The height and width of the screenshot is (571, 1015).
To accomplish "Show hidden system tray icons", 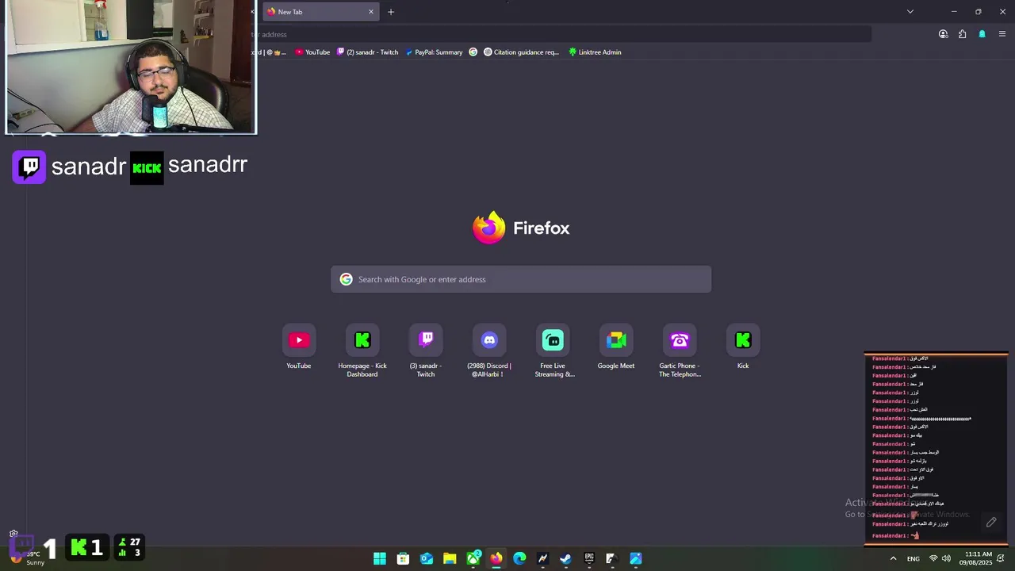I will (x=893, y=558).
